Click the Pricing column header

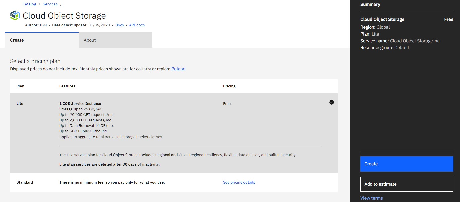coord(229,86)
